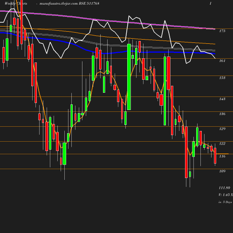Image resolution: width=233 pixels, height=233 pixels.
Task: Select the 175 price axis label
Action: 222,31
